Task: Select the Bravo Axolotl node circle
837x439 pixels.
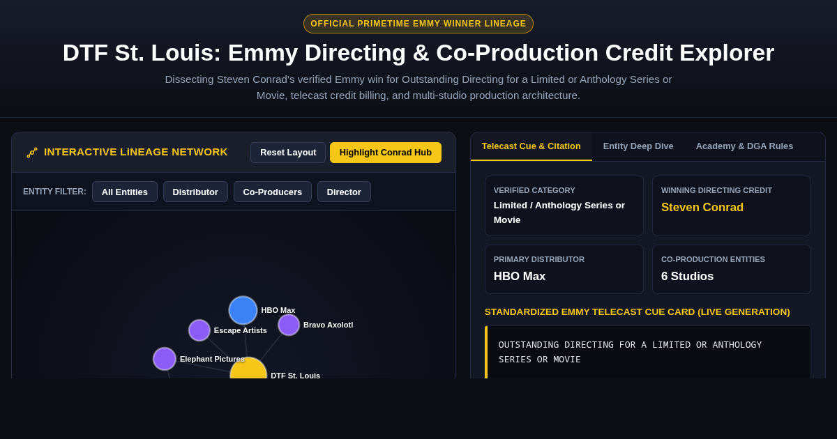Action: tap(289, 325)
